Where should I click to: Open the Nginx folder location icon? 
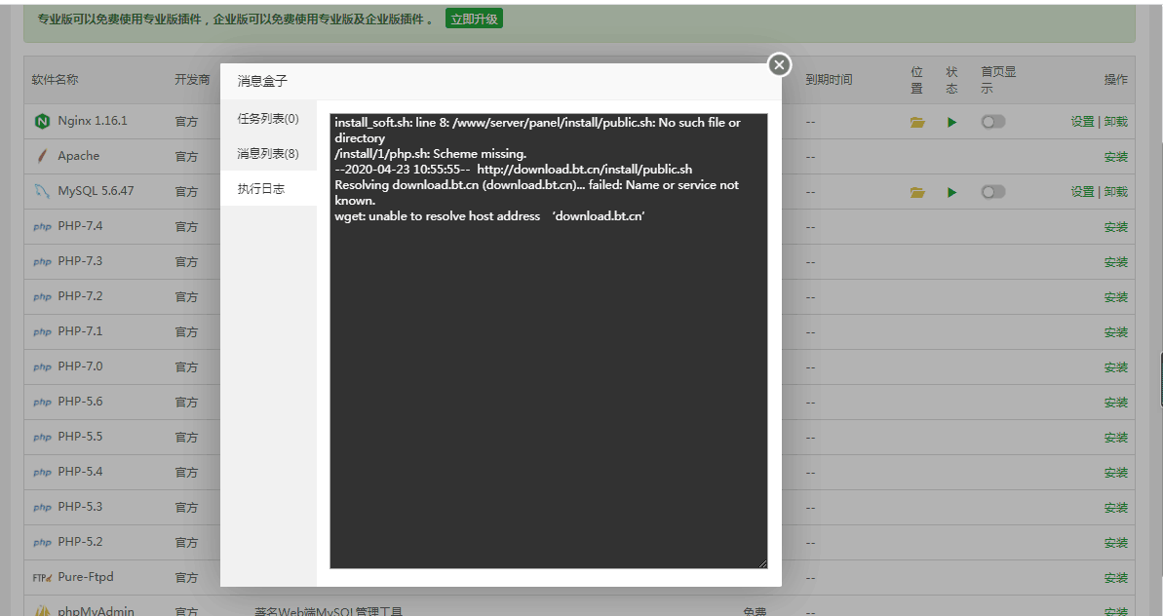[x=917, y=122]
